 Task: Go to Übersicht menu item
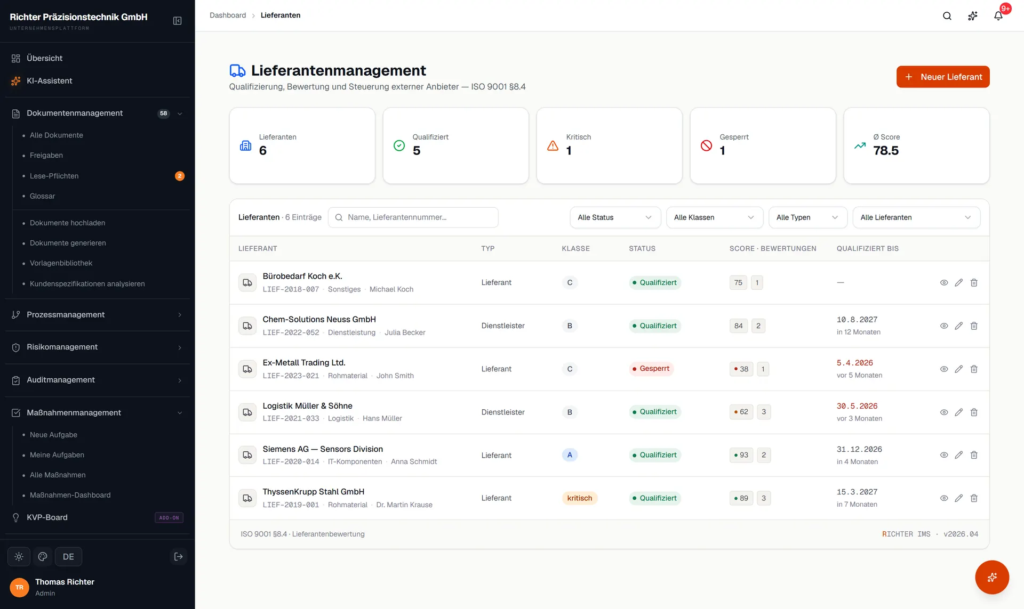97,58
